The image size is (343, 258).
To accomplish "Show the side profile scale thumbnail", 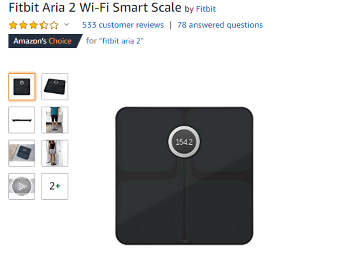I will pos(22,120).
